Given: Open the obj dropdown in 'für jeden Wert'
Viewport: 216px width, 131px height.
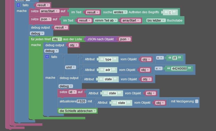Looking at the screenshot, I should [x=57, y=39].
